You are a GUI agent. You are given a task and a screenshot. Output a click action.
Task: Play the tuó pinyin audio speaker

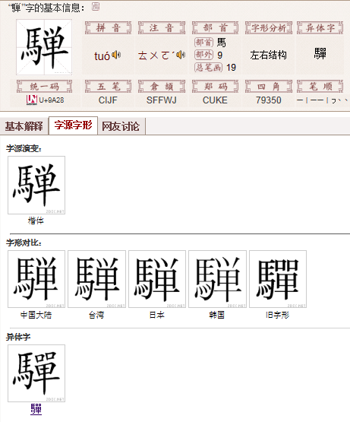pyautogui.click(x=116, y=55)
